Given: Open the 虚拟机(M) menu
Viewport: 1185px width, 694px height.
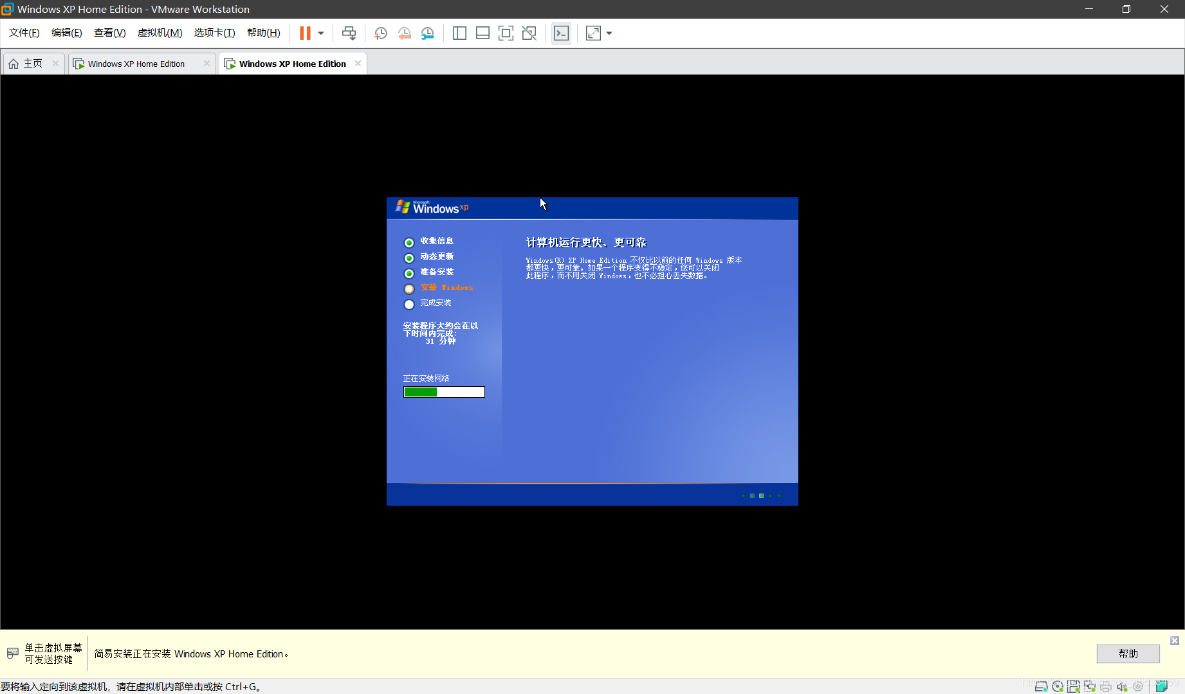Looking at the screenshot, I should (160, 33).
